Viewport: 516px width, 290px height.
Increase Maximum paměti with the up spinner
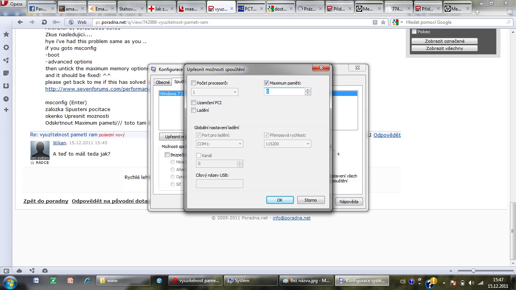click(x=308, y=89)
